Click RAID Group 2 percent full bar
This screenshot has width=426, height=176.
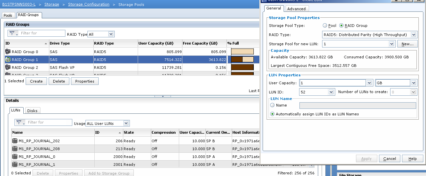tap(243, 67)
